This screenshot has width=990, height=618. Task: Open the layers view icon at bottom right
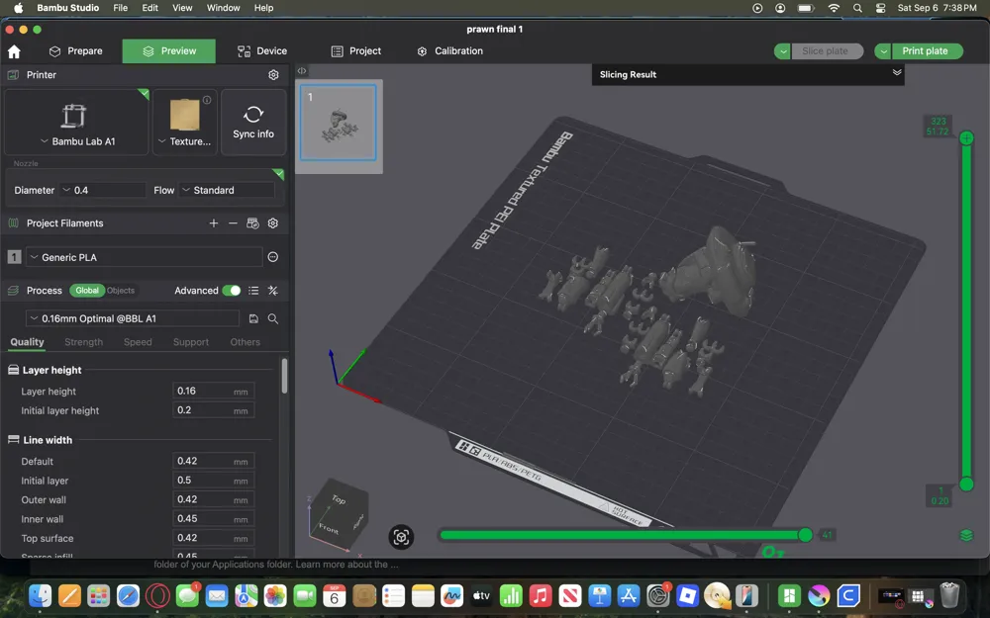click(x=966, y=535)
